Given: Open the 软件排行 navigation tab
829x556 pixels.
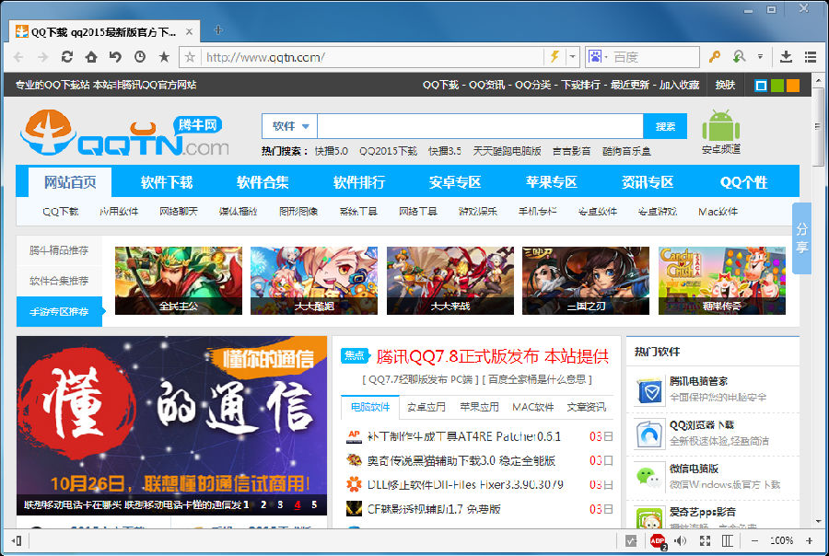Looking at the screenshot, I should tap(359, 182).
